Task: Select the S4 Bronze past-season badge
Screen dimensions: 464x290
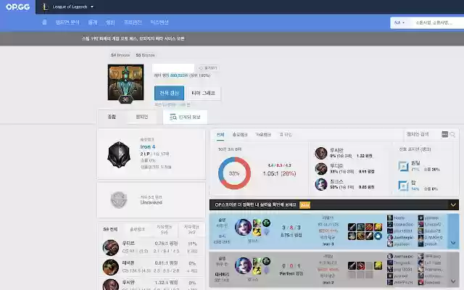Action: (120, 55)
